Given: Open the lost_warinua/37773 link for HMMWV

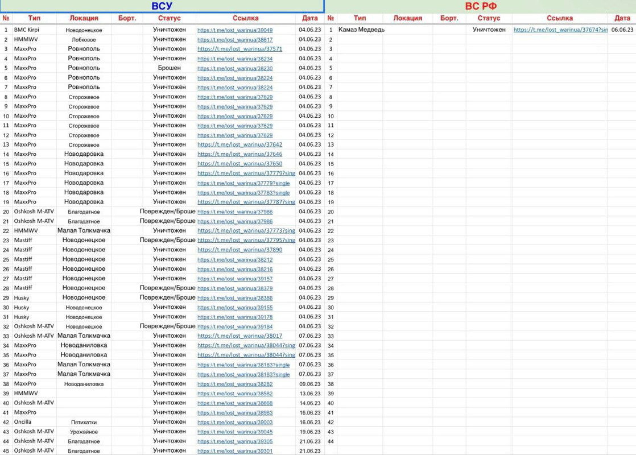Looking at the screenshot, I should tap(246, 230).
